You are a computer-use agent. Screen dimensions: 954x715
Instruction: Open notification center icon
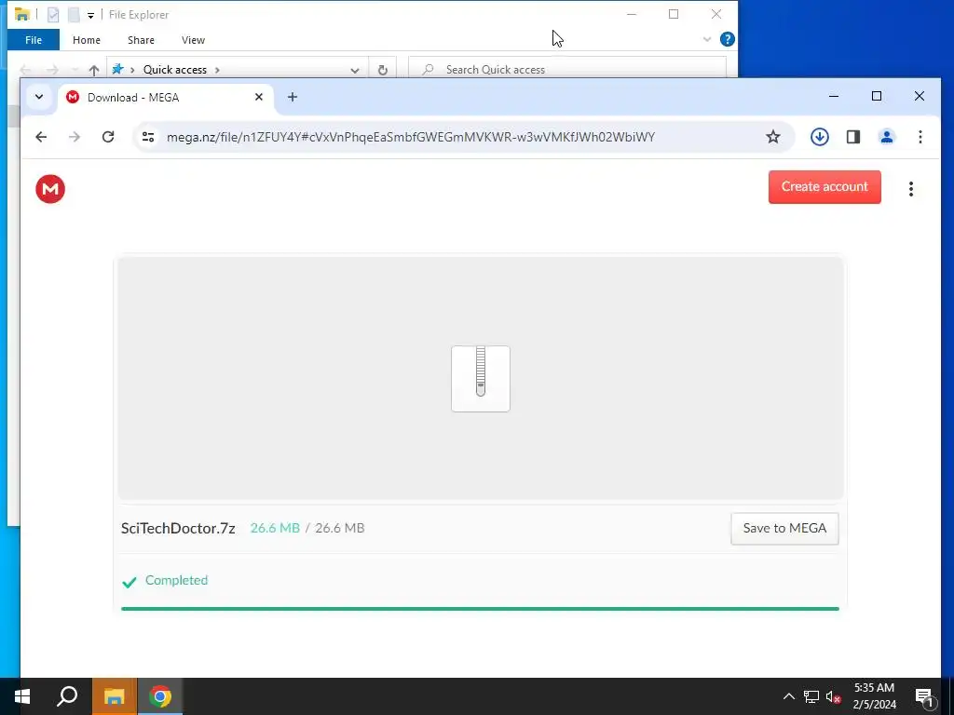(924, 696)
